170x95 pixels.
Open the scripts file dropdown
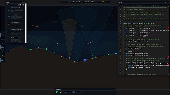[x=125, y=5]
